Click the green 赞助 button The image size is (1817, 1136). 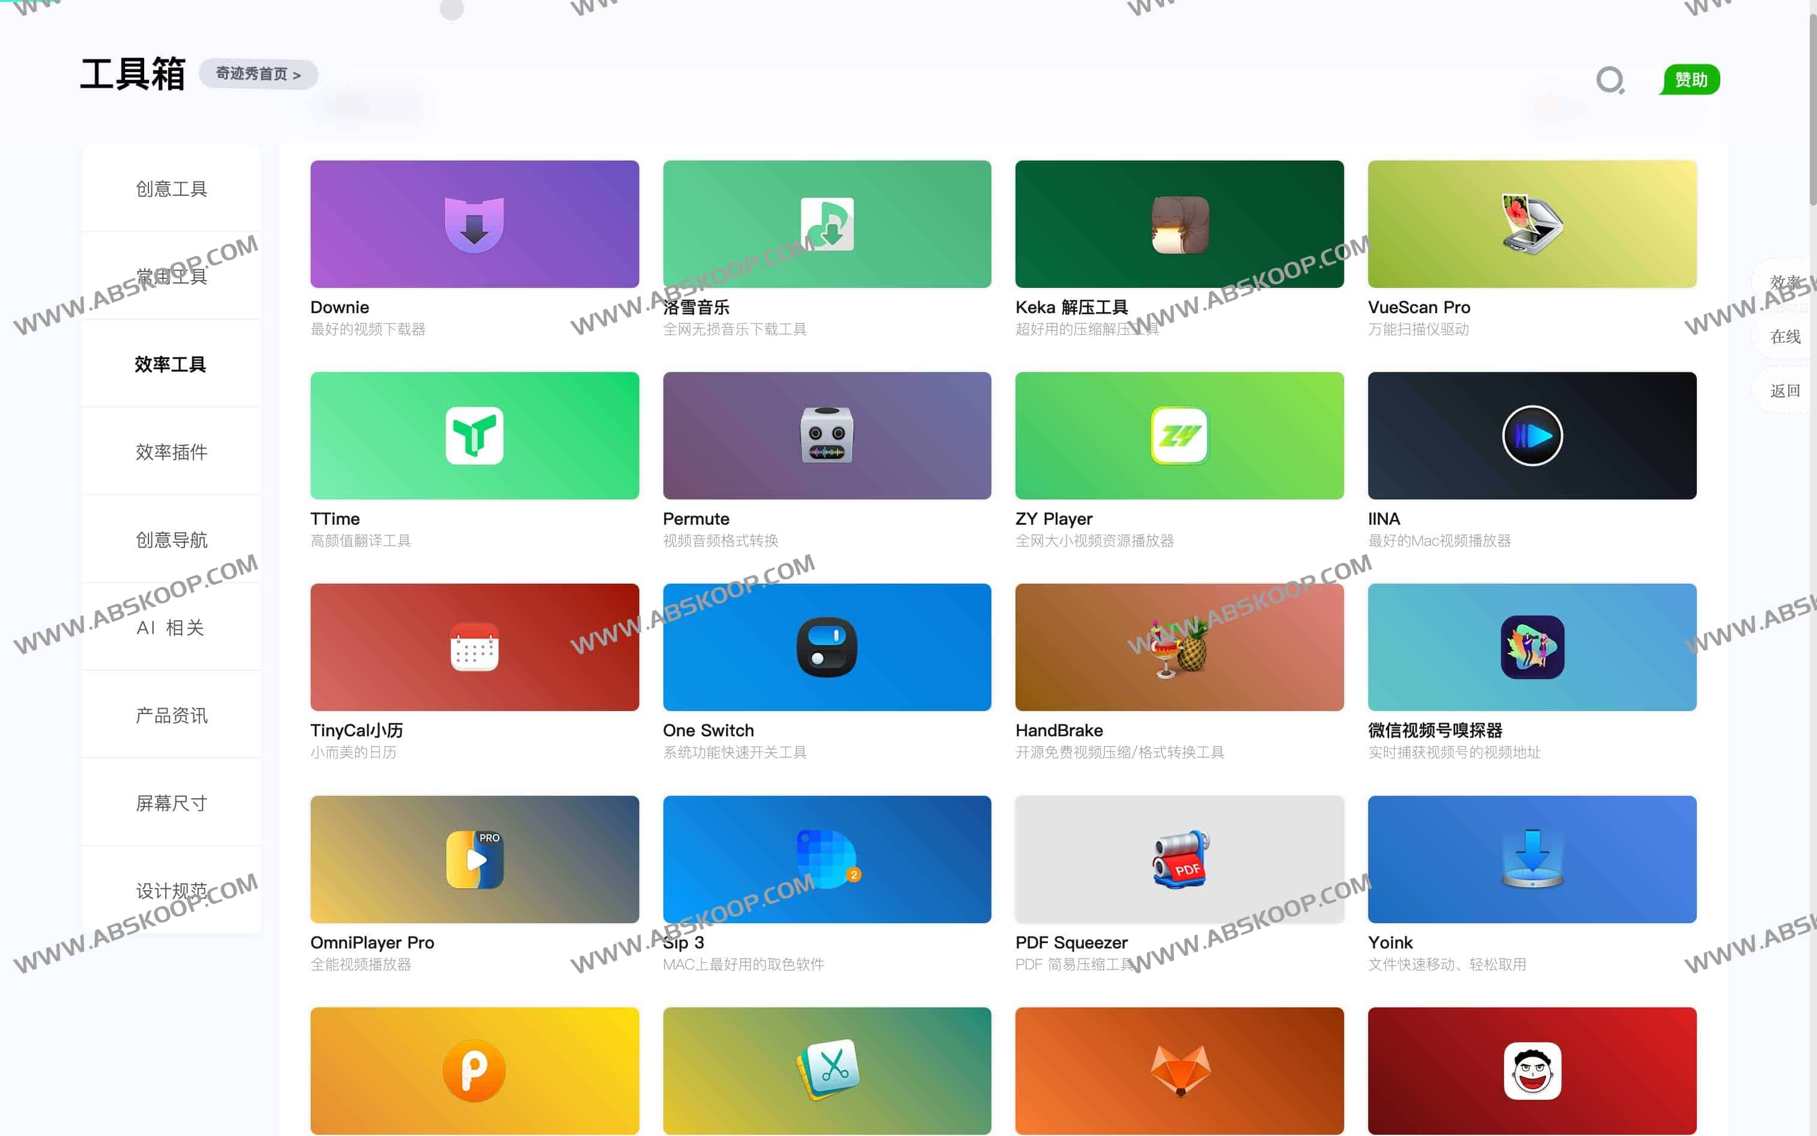[1691, 79]
